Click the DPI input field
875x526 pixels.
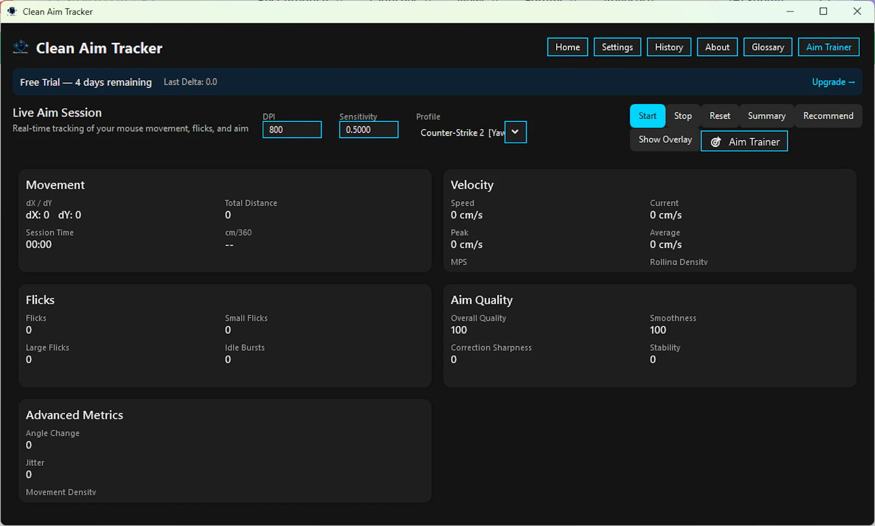[x=292, y=130]
